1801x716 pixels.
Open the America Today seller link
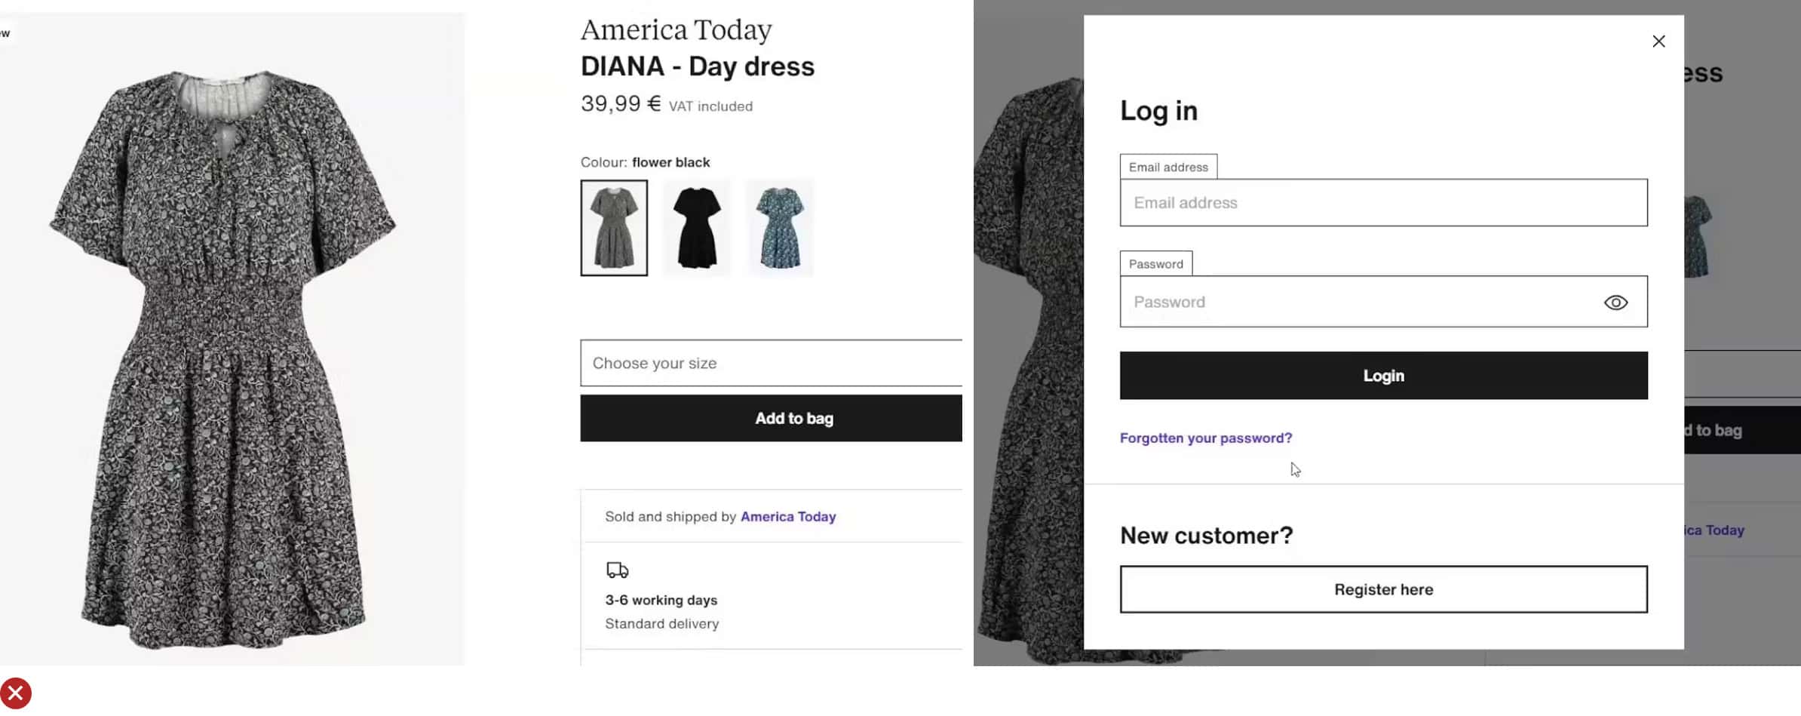pos(788,517)
